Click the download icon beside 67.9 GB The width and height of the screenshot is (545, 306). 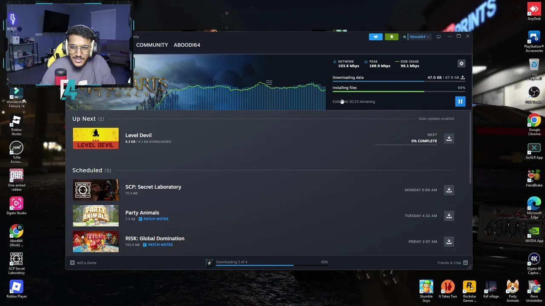463,77
